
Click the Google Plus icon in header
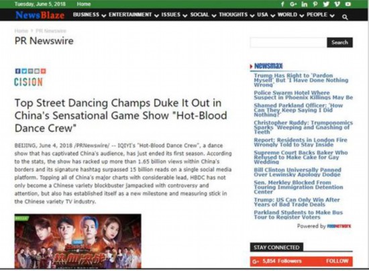(x=293, y=4)
